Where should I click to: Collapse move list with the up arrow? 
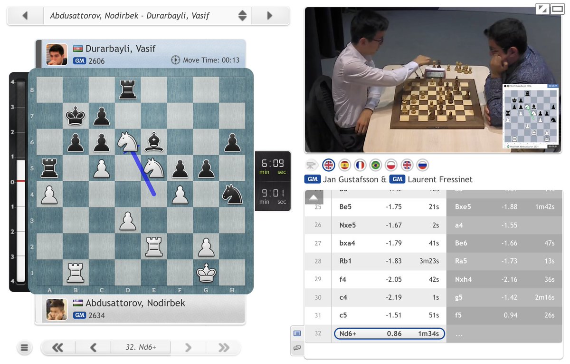(313, 197)
